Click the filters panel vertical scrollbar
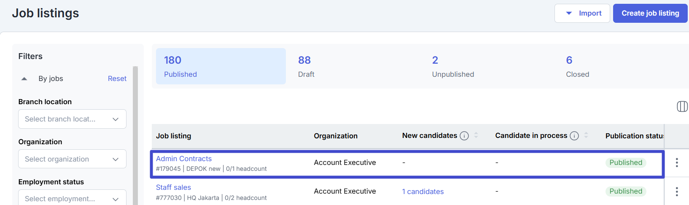The height and width of the screenshot is (205, 689). pyautogui.click(x=135, y=135)
